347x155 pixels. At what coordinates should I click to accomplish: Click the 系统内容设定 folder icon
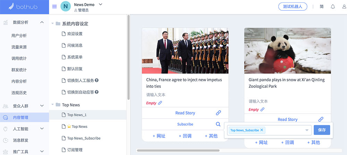pos(58,24)
